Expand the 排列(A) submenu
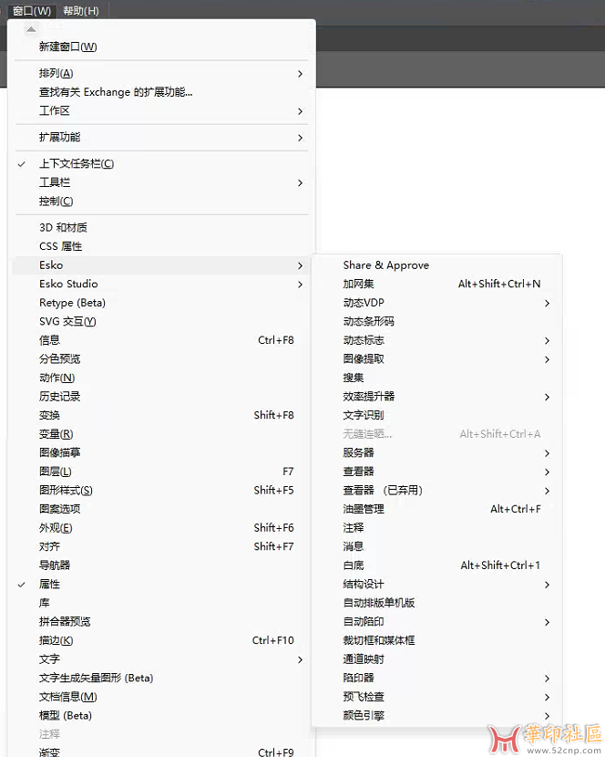The width and height of the screenshot is (605, 757). point(161,73)
